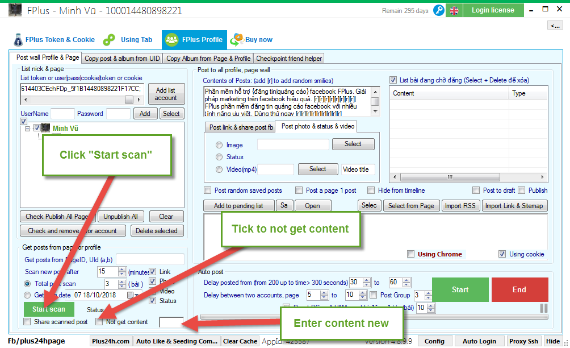Screen dimensions: 570x348
Task: Click the Clear Cache button
Action: tap(240, 341)
